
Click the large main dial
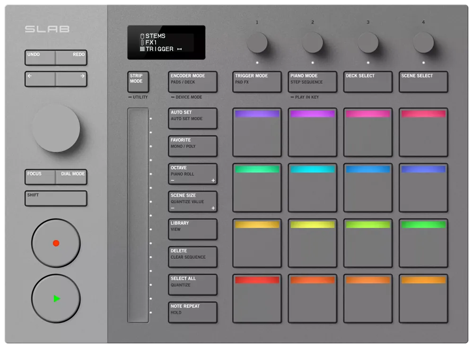click(56, 128)
